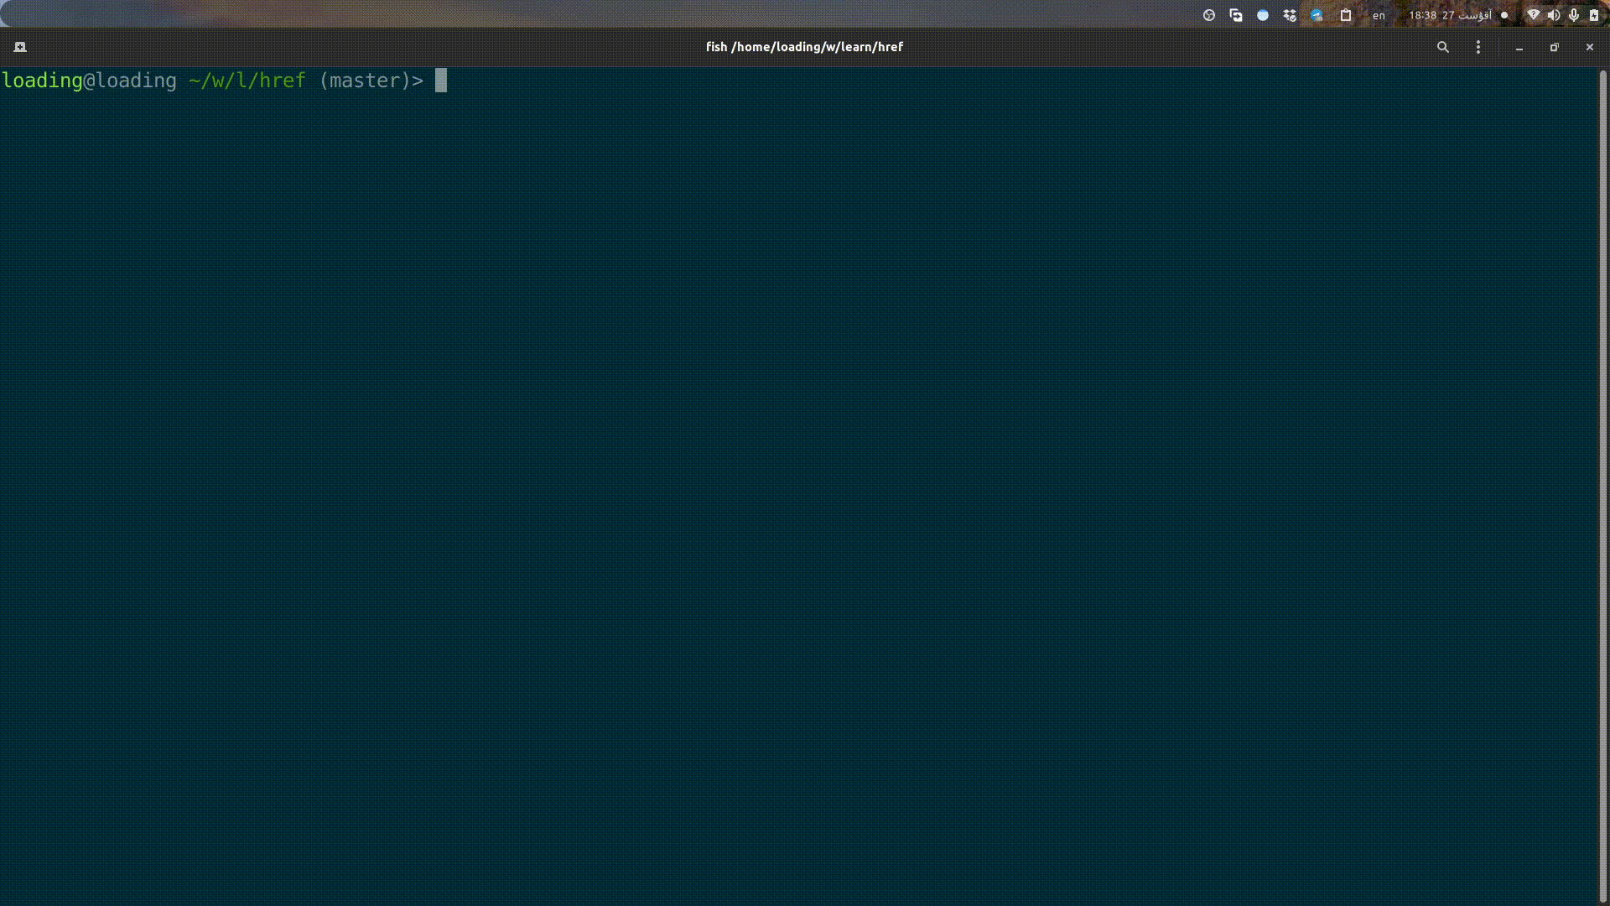
Task: Click the OBS Studio tray icon
Action: click(1209, 15)
